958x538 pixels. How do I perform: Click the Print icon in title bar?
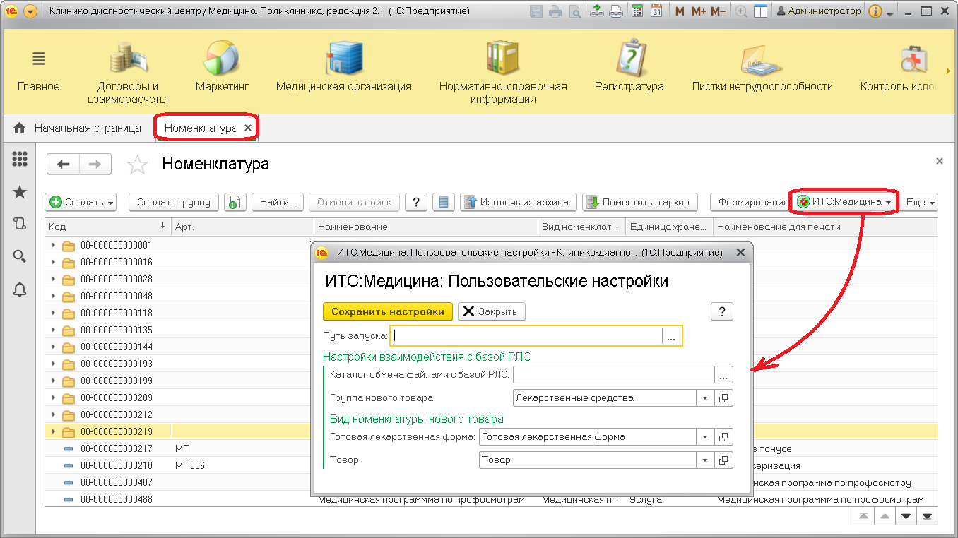coord(555,11)
